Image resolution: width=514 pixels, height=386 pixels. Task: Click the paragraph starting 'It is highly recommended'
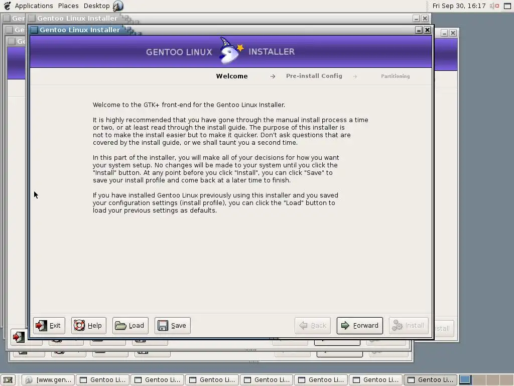point(230,131)
